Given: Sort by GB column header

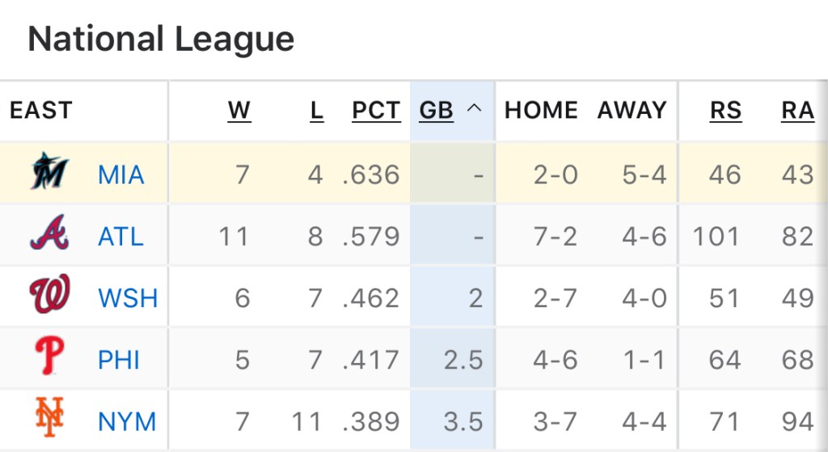Looking at the screenshot, I should 437,111.
